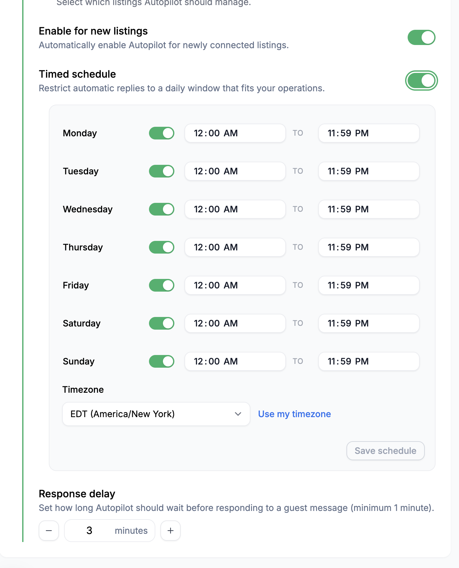Toggle Sunday schedule switch
The width and height of the screenshot is (459, 568).
[162, 361]
